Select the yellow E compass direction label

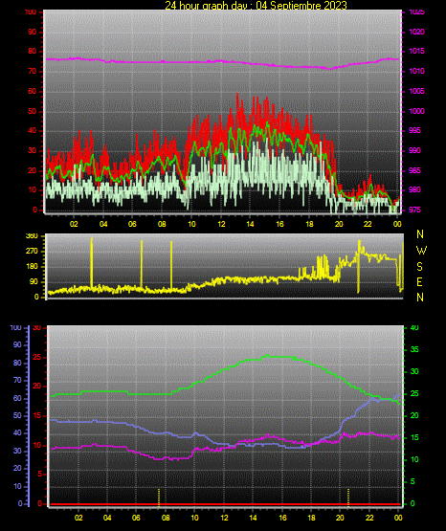point(419,281)
